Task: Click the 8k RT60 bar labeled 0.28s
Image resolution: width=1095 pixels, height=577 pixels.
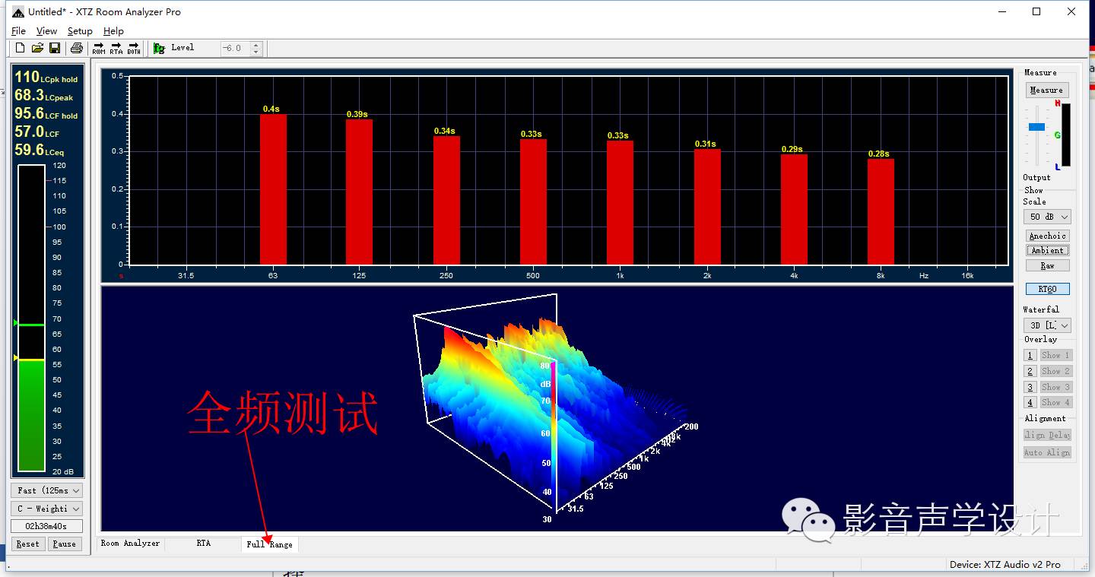Action: point(881,211)
